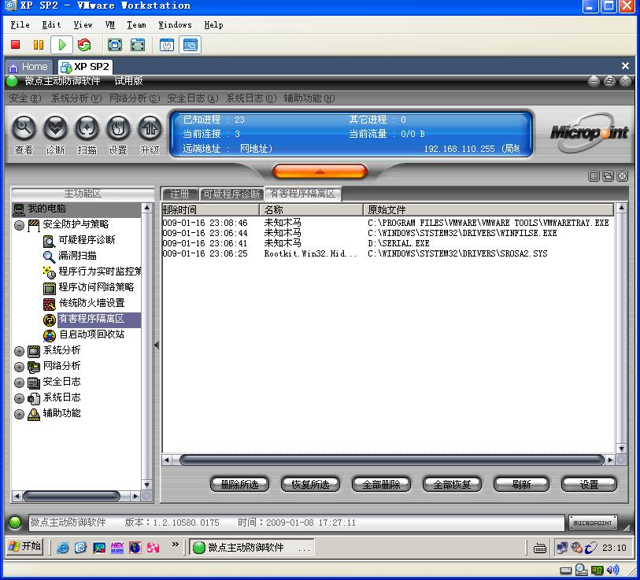Screen dimensions: 640x580
Task: Click the 全部恢复 button
Action: [x=452, y=485]
